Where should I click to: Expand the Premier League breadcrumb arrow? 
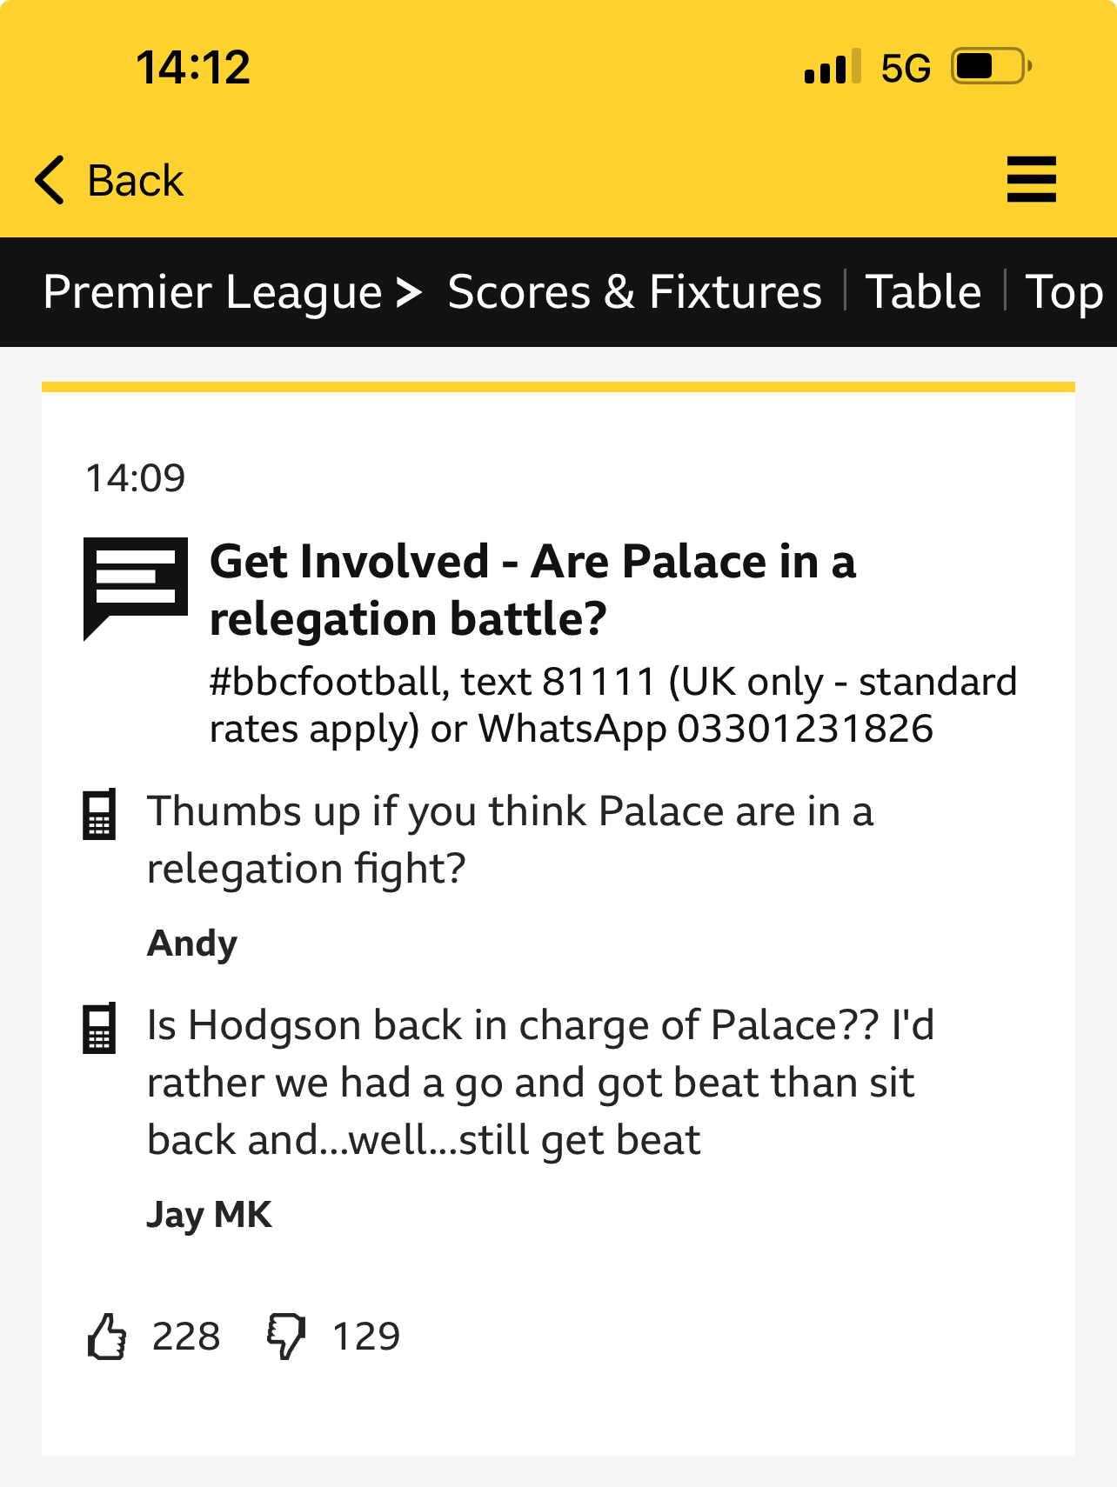tap(409, 292)
